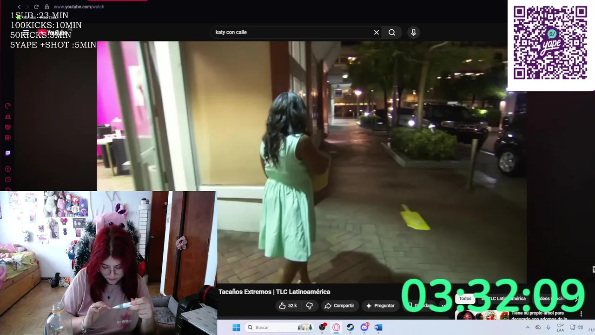Switch the ESP LAA keyboard language

(560, 328)
